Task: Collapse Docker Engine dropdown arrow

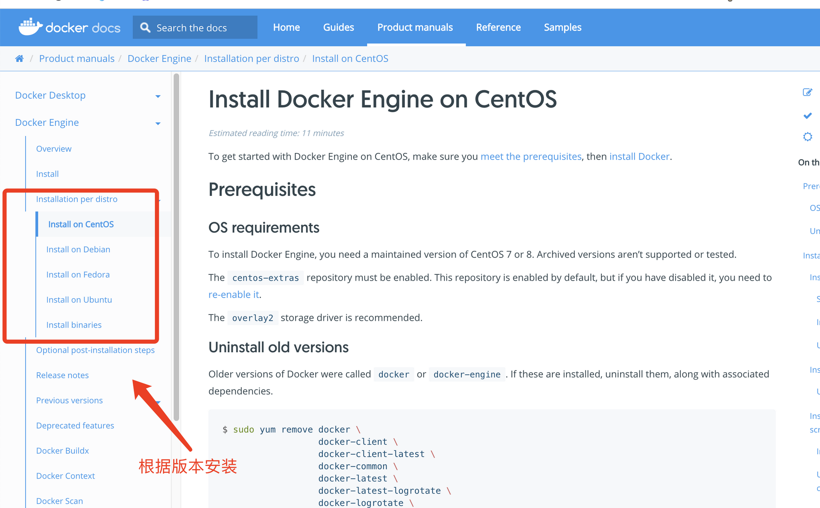Action: 158,124
